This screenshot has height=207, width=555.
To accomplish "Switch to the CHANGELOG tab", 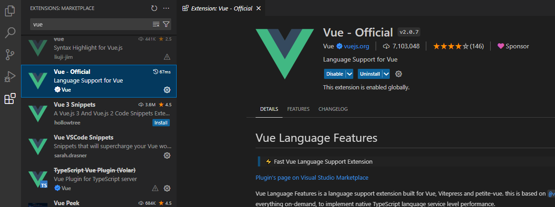I will click(x=333, y=109).
